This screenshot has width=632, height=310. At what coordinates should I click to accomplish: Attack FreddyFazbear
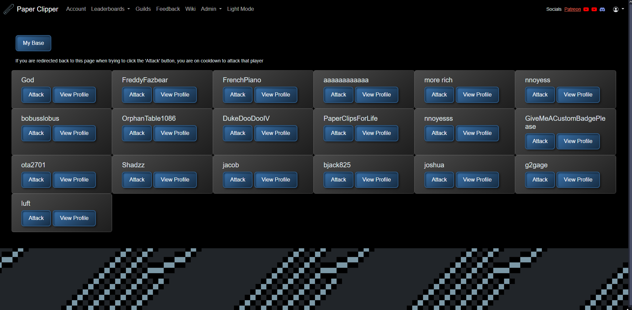(137, 95)
